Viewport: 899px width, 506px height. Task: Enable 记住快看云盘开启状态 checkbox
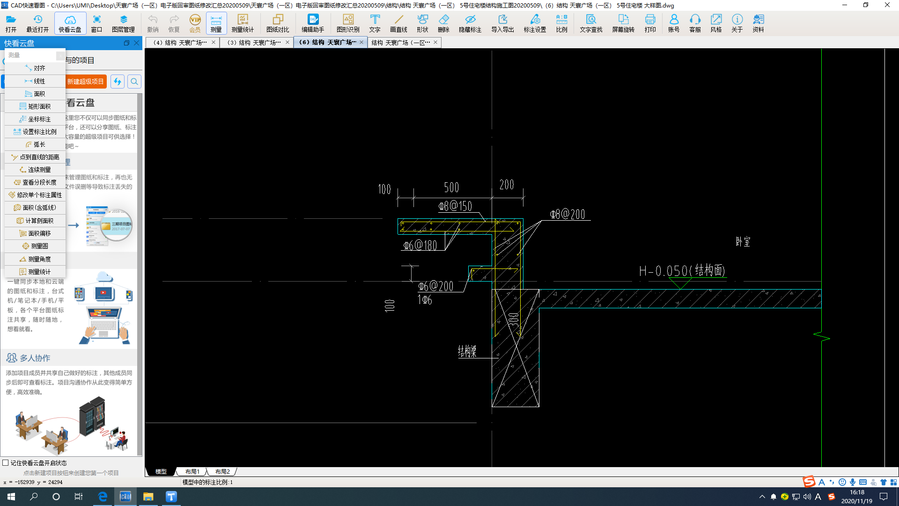tap(6, 463)
